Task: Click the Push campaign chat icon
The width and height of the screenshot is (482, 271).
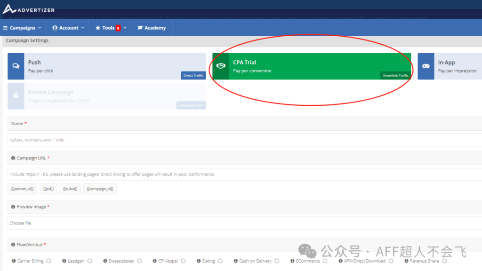Action: [16, 66]
